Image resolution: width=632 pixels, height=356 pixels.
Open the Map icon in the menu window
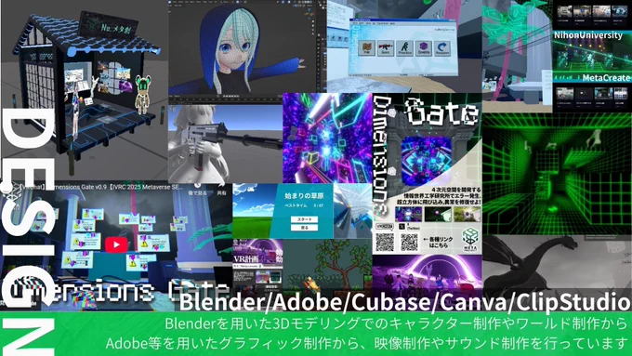pyautogui.click(x=367, y=48)
